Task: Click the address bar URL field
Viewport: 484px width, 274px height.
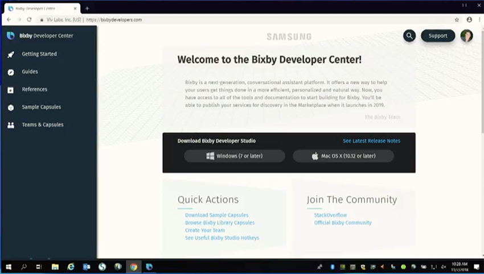Action: click(x=246, y=20)
